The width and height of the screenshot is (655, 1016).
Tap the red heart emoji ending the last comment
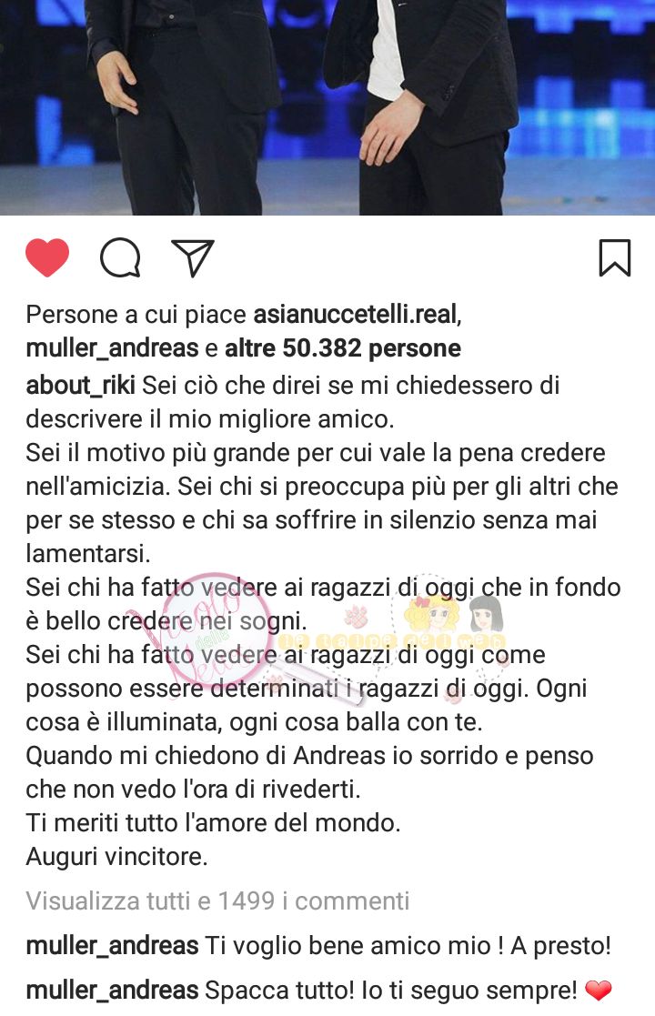pos(598,991)
